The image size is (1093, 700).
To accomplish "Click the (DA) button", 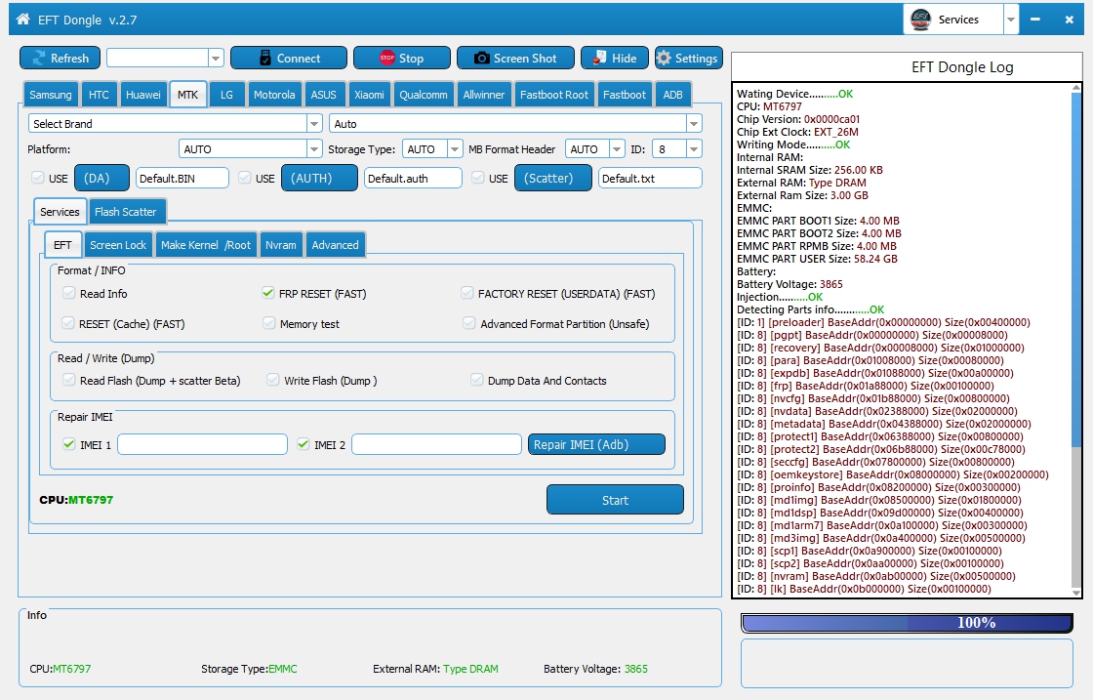I will (101, 178).
